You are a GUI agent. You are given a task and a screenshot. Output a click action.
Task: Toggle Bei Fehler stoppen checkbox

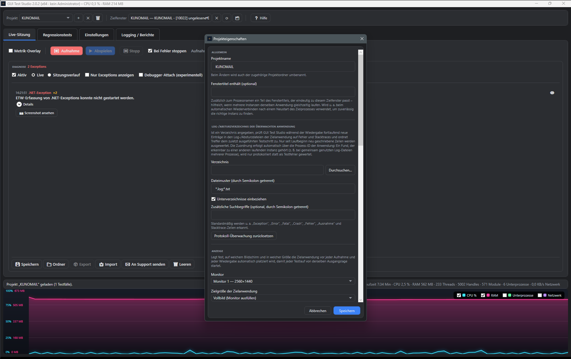coord(150,51)
